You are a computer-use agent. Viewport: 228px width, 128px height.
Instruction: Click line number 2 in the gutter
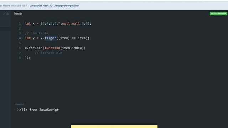(x=20, y=28)
